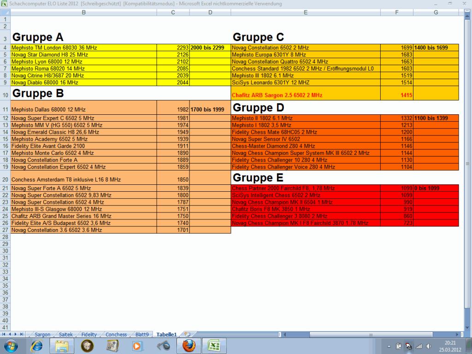Click the Show desktop strip
Screen dimensions: 472x354
[469, 346]
